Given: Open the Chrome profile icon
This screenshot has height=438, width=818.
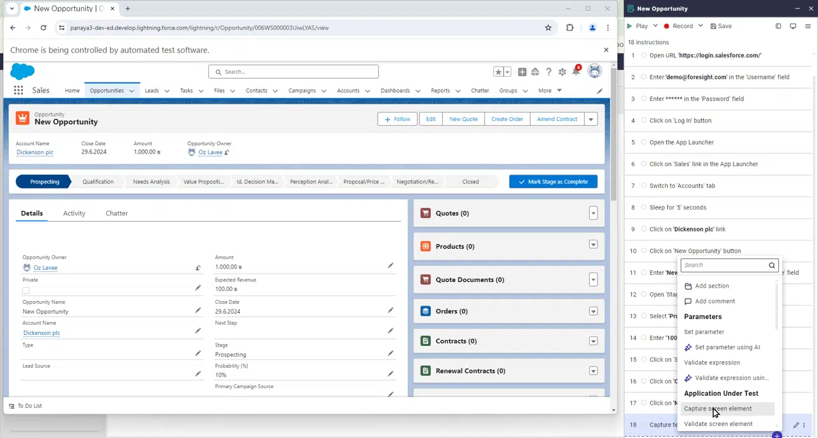Looking at the screenshot, I should pos(592,27).
